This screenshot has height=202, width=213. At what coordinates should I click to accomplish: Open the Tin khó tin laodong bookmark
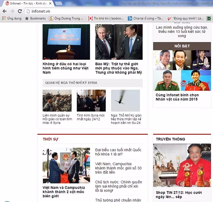[106, 19]
